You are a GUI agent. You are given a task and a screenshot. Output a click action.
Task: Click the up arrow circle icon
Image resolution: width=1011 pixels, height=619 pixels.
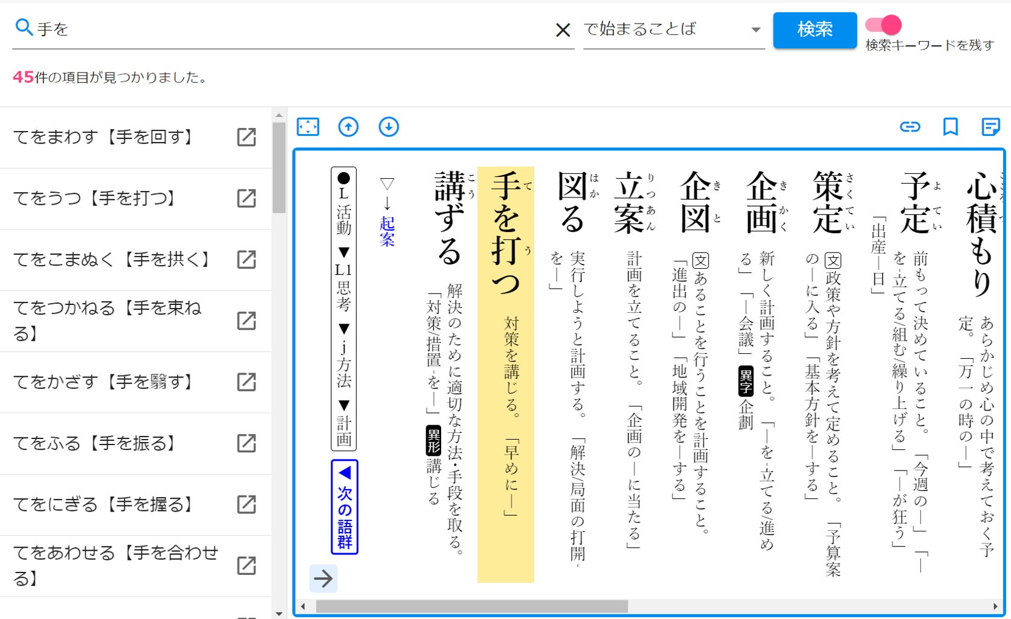(x=348, y=127)
